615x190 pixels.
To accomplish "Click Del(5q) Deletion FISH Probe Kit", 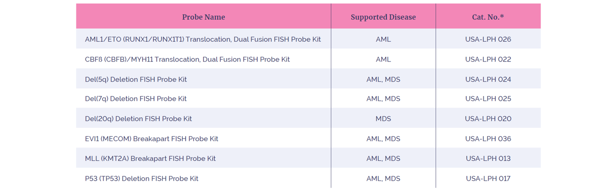I will tap(136, 79).
